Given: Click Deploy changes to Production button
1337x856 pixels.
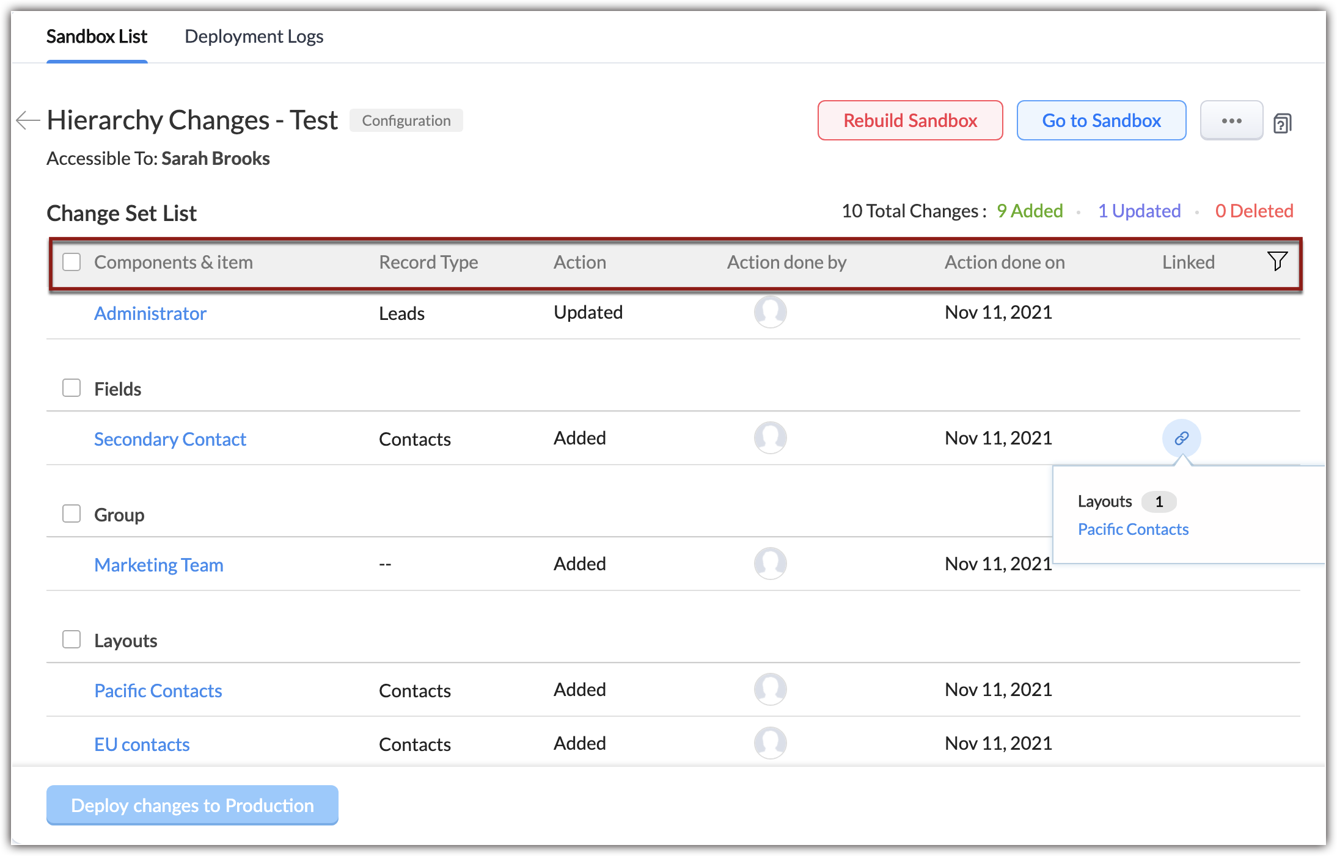Looking at the screenshot, I should pyautogui.click(x=192, y=805).
